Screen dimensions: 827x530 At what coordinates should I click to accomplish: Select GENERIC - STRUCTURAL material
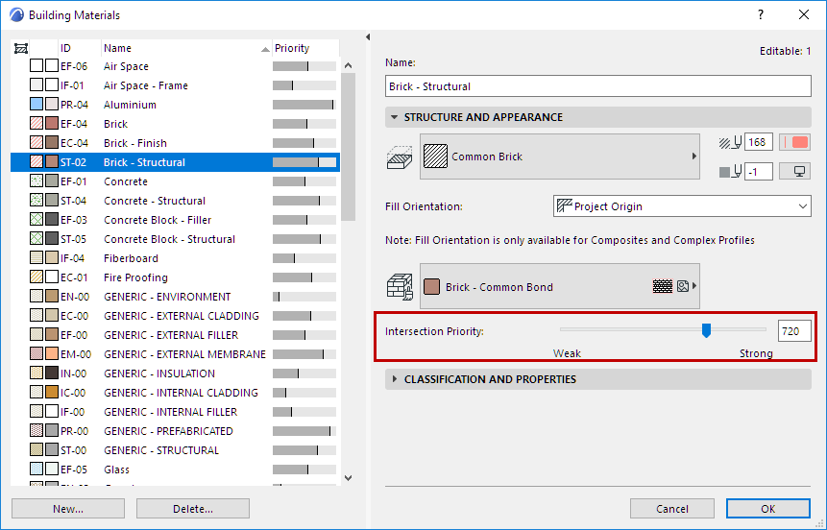175,450
